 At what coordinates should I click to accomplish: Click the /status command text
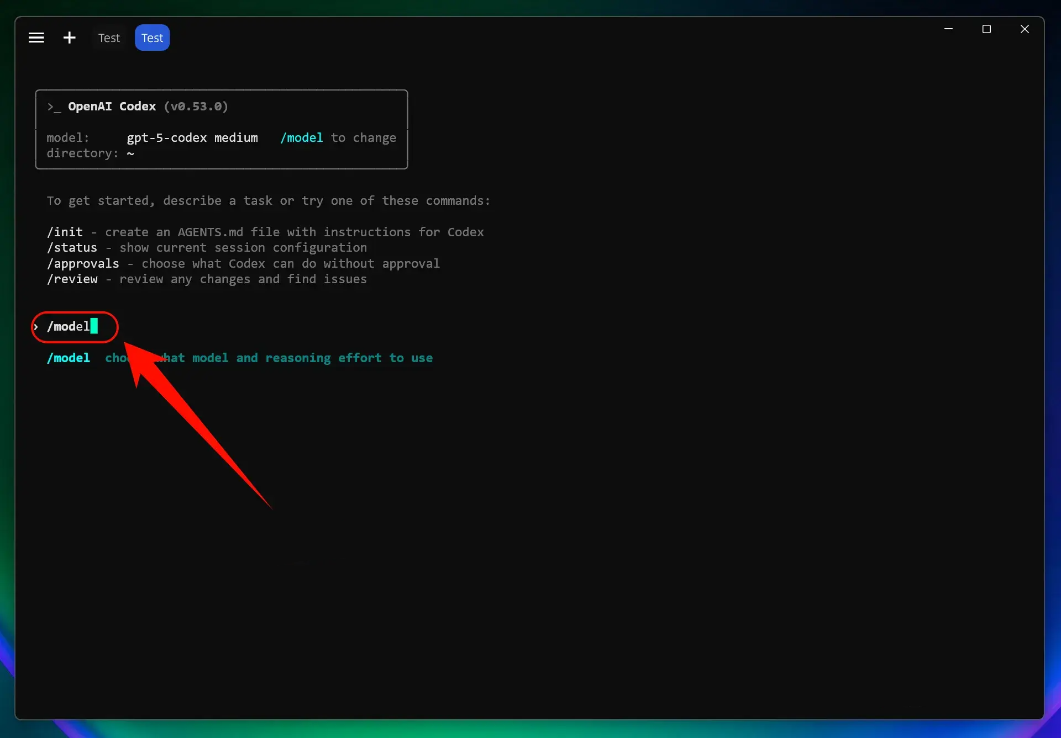pyautogui.click(x=72, y=247)
